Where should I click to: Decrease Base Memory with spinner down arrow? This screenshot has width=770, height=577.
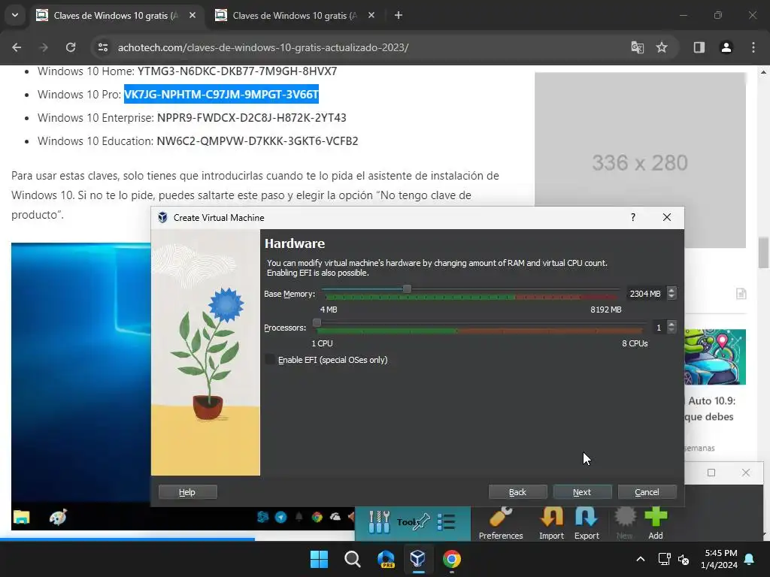click(x=671, y=297)
